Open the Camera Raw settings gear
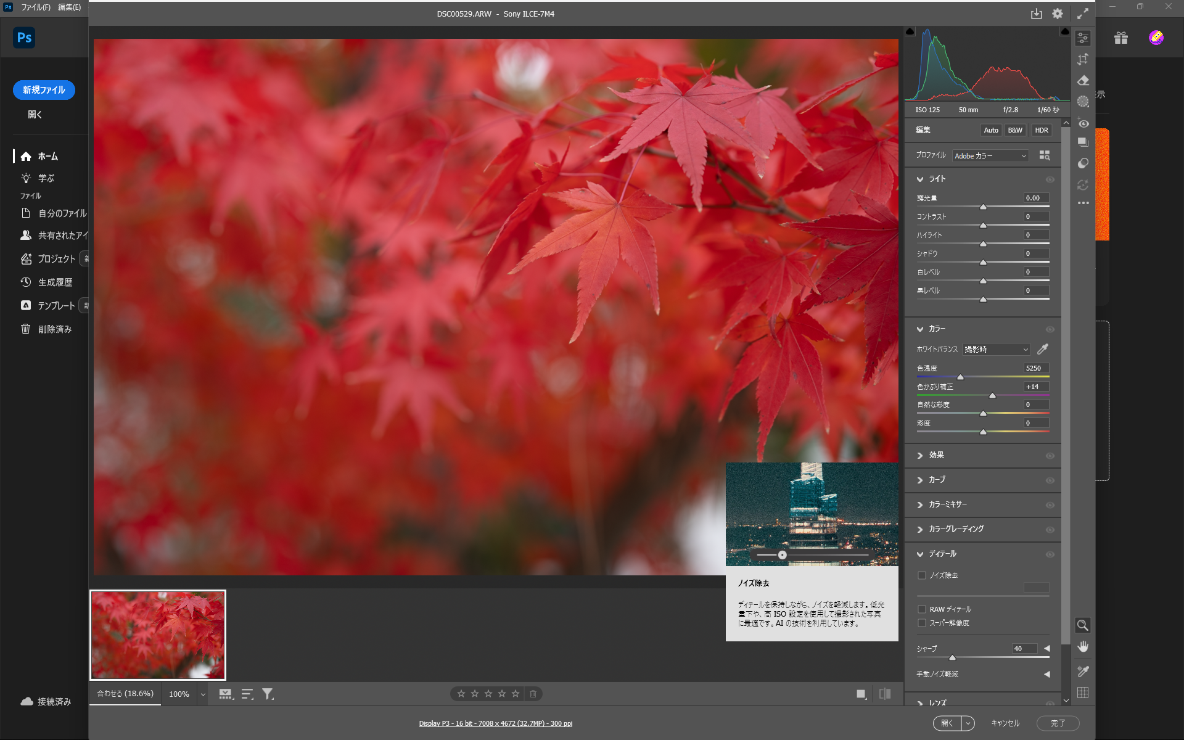The image size is (1184, 740). (x=1057, y=13)
